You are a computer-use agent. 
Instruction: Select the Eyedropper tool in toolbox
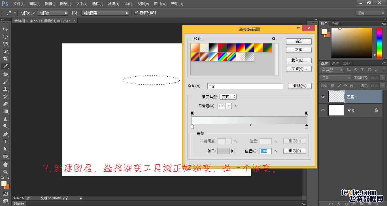tap(5, 66)
